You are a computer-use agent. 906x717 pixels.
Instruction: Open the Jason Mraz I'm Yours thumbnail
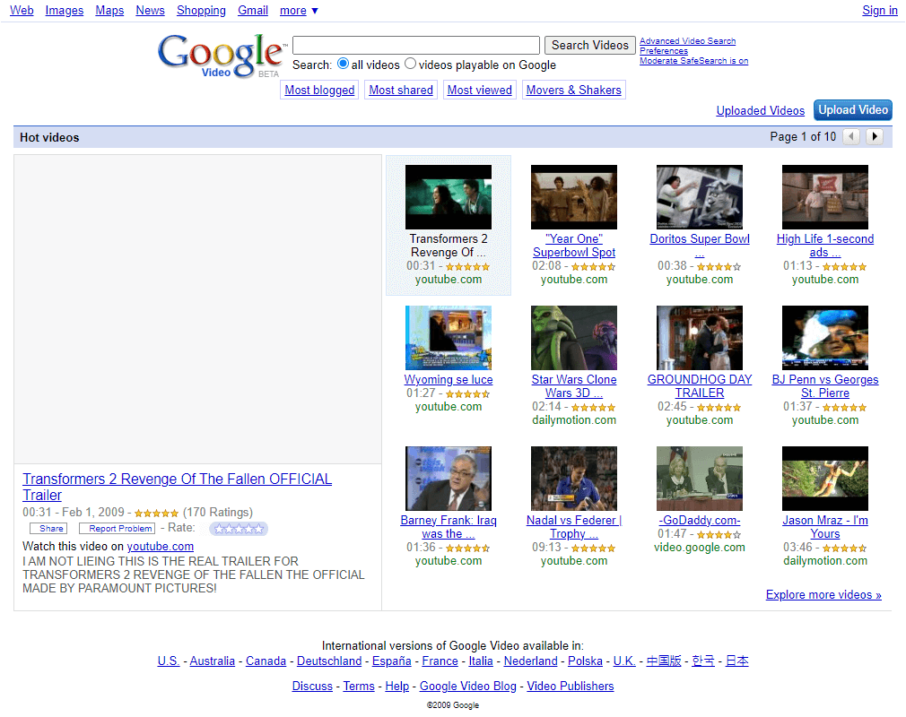tap(825, 479)
